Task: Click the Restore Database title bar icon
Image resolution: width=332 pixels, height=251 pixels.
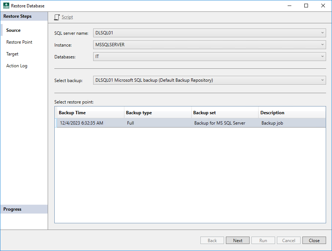Action: click(6, 5)
